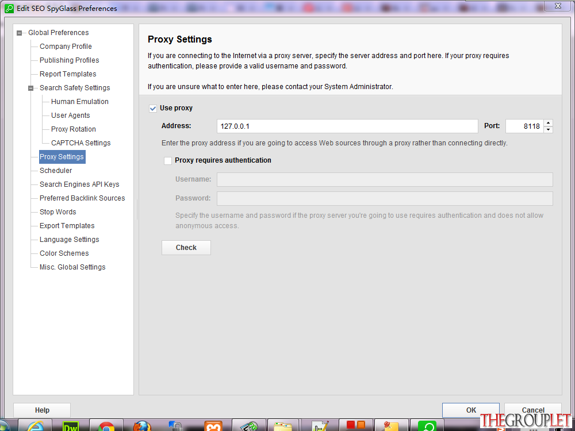
Task: Click the Password input field
Action: (x=385, y=199)
